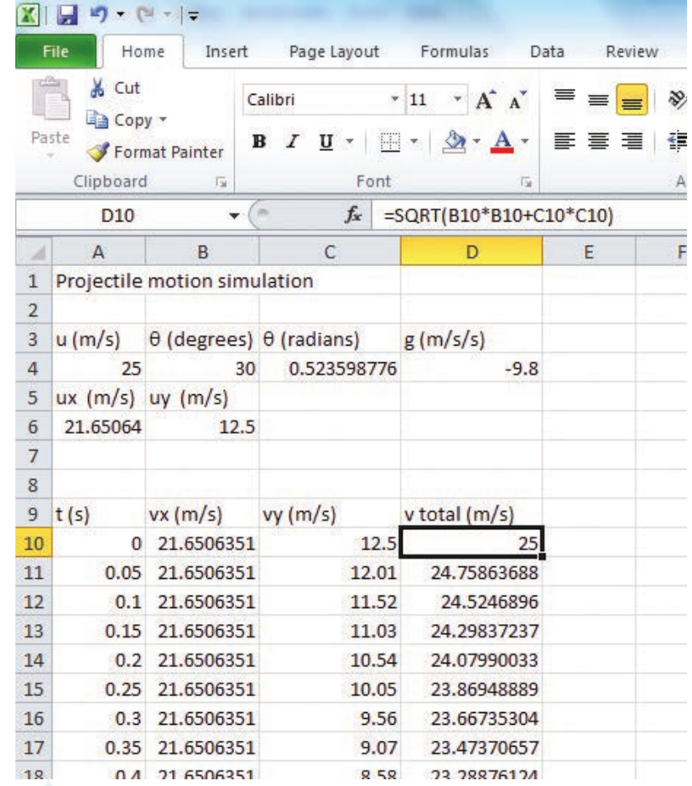
Task: Center the text horizontally
Action: tap(598, 142)
